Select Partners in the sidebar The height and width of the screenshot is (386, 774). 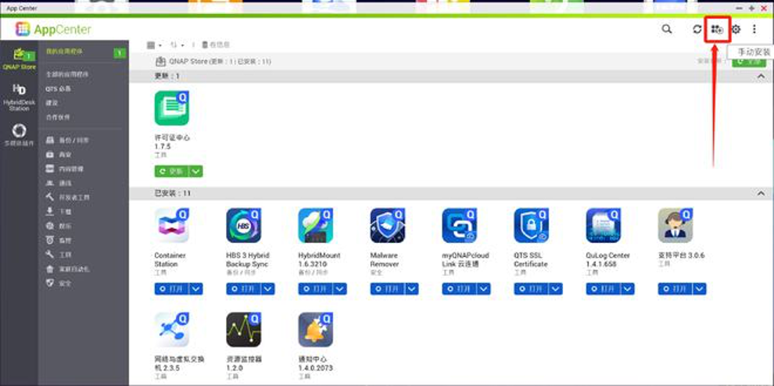click(x=58, y=117)
